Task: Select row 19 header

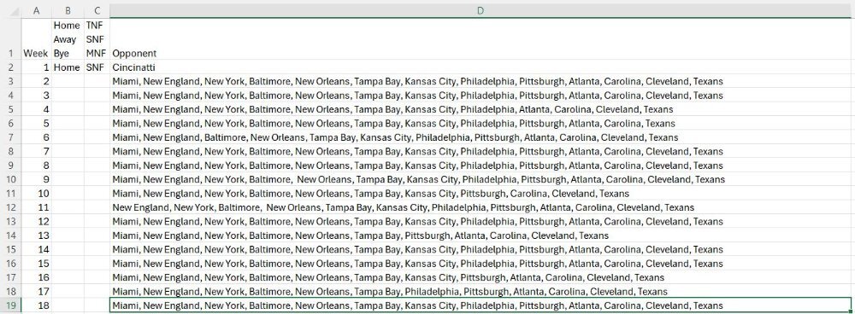Action: pos(11,305)
